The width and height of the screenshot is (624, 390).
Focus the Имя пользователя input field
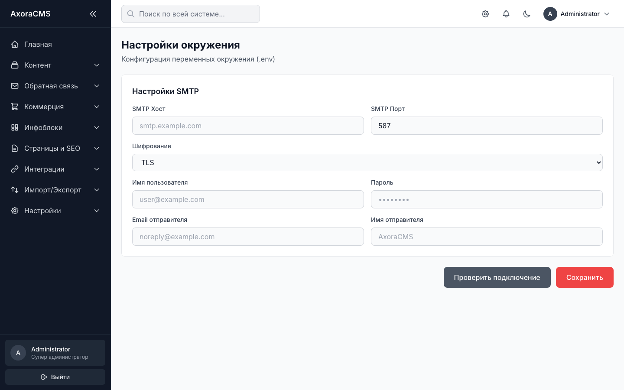[x=248, y=199]
